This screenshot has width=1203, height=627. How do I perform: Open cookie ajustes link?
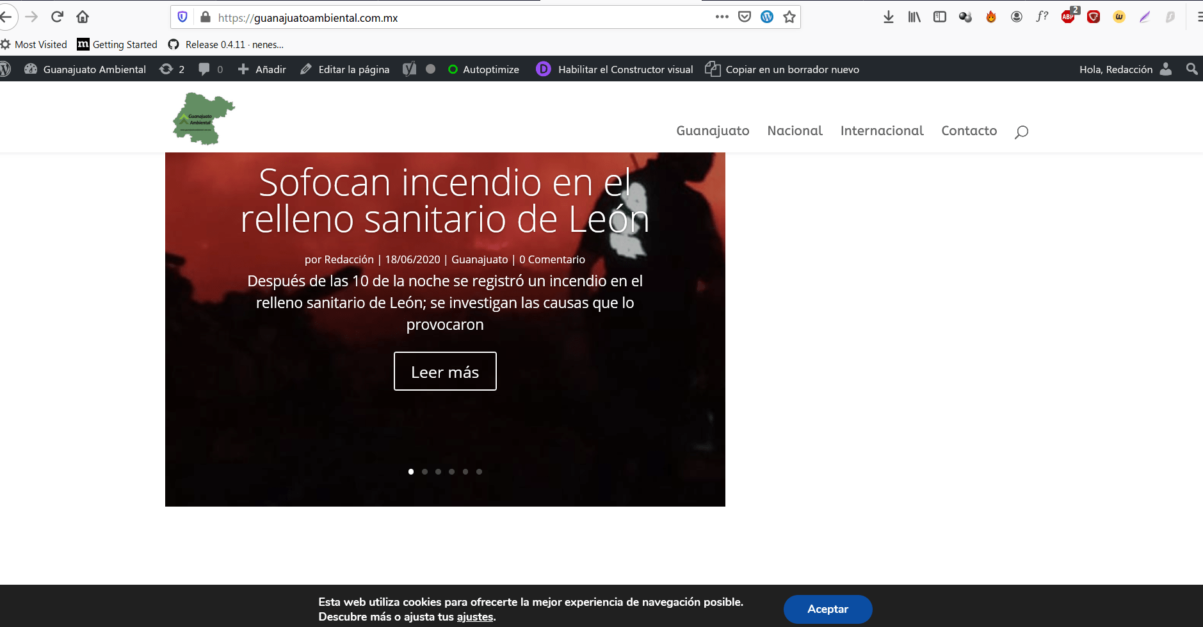click(x=474, y=617)
